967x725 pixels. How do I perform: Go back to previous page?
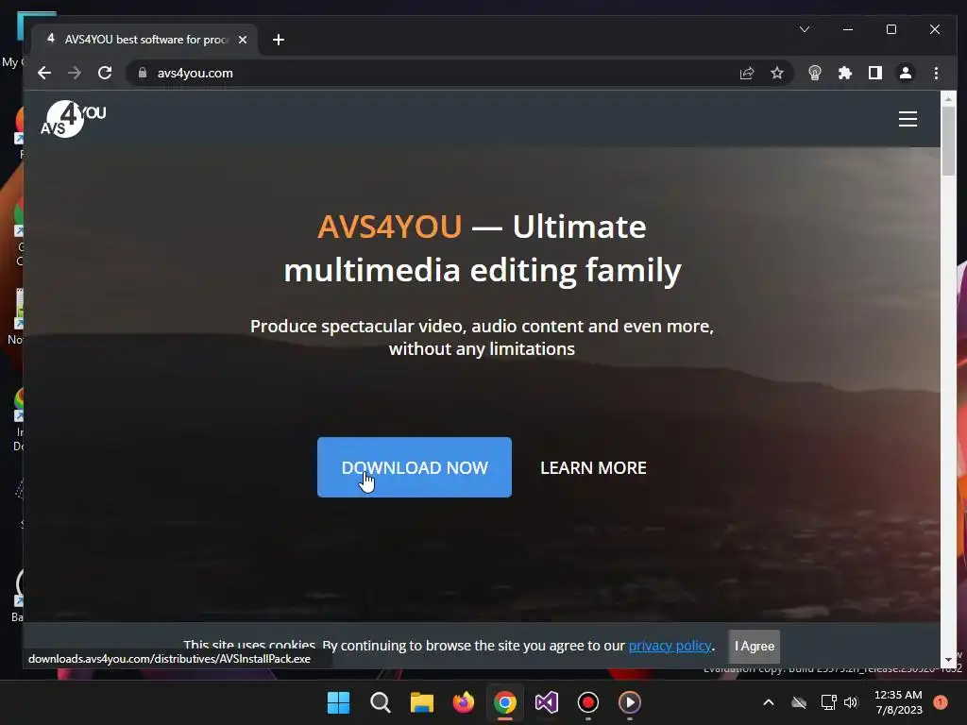click(43, 73)
